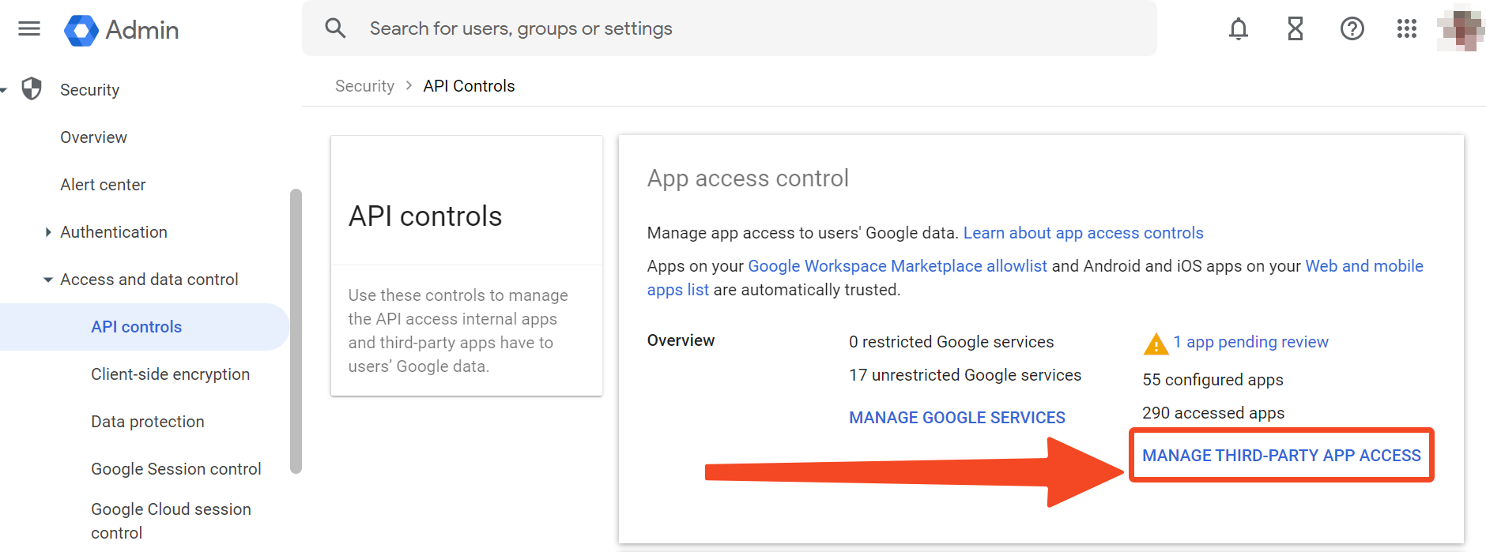Open Security in the sidebar
This screenshot has width=1486, height=552.
point(89,90)
